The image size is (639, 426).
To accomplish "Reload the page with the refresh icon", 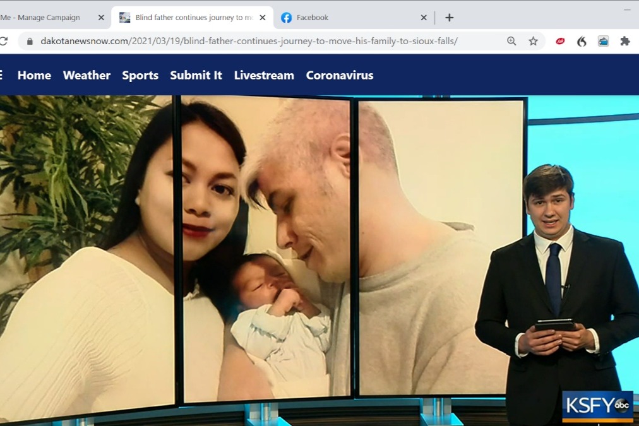I will (4, 41).
